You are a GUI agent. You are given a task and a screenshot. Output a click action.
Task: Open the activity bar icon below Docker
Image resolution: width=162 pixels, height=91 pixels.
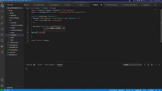coord(2,52)
